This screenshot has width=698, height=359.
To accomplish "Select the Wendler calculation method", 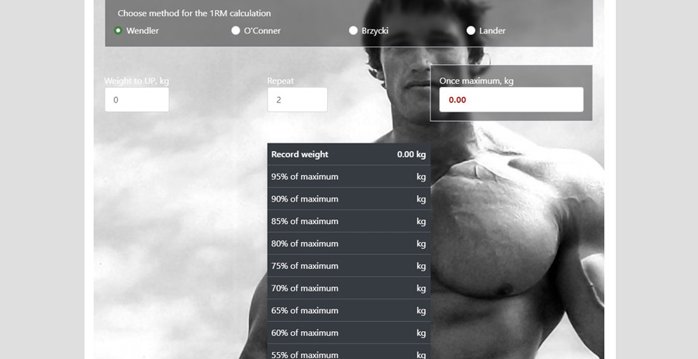I will 118,31.
